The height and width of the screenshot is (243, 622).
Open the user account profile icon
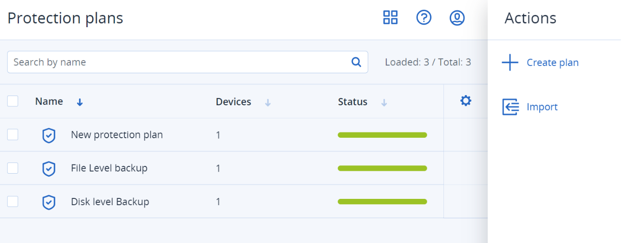[x=457, y=18]
